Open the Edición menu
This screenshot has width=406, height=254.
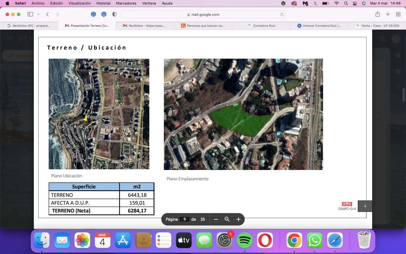coord(56,3)
